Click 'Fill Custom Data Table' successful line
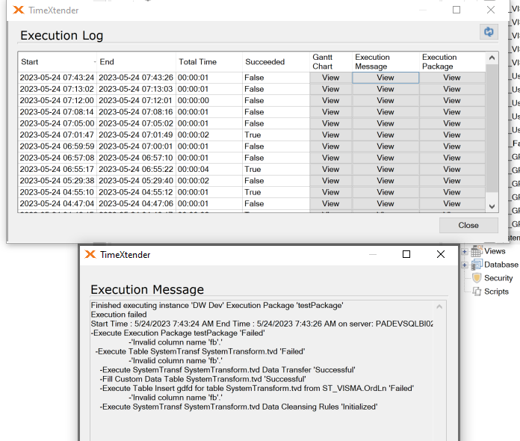This screenshot has width=520, height=441. click(x=203, y=379)
